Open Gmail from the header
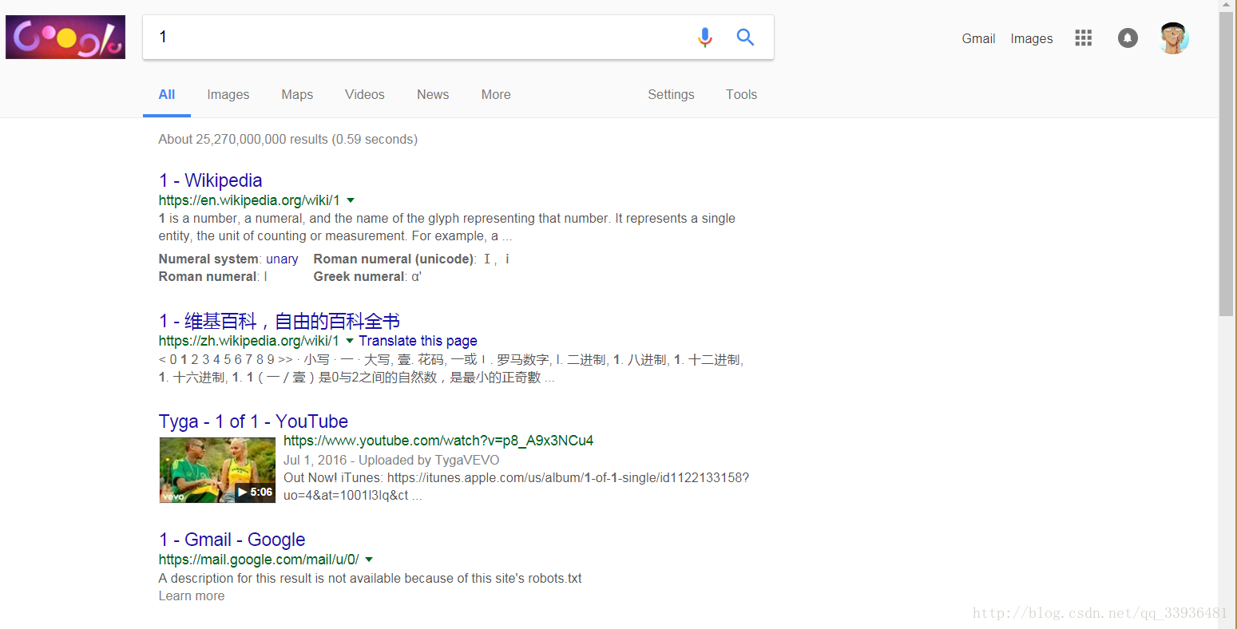The height and width of the screenshot is (629, 1237). point(978,38)
